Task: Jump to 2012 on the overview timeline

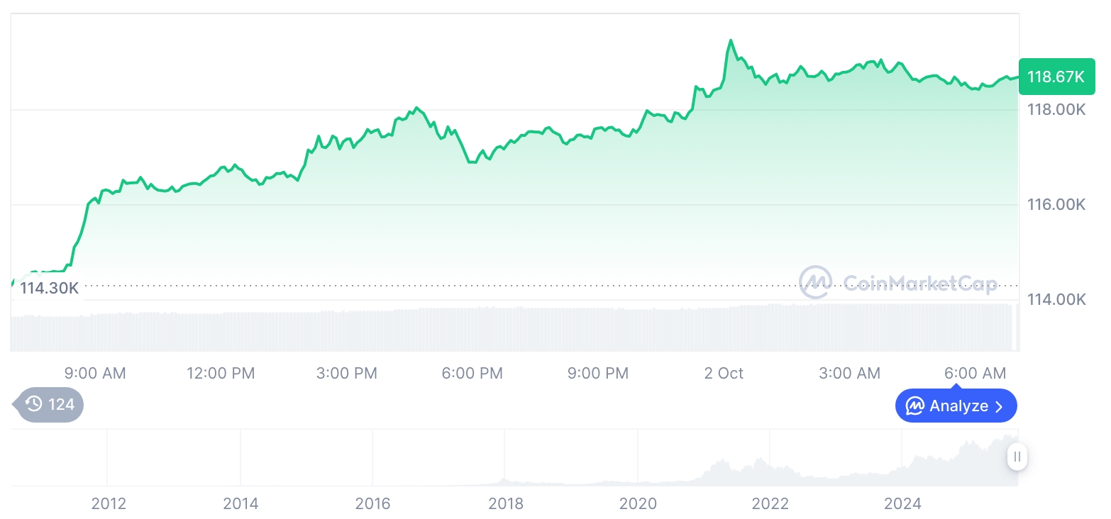Action: point(109,504)
